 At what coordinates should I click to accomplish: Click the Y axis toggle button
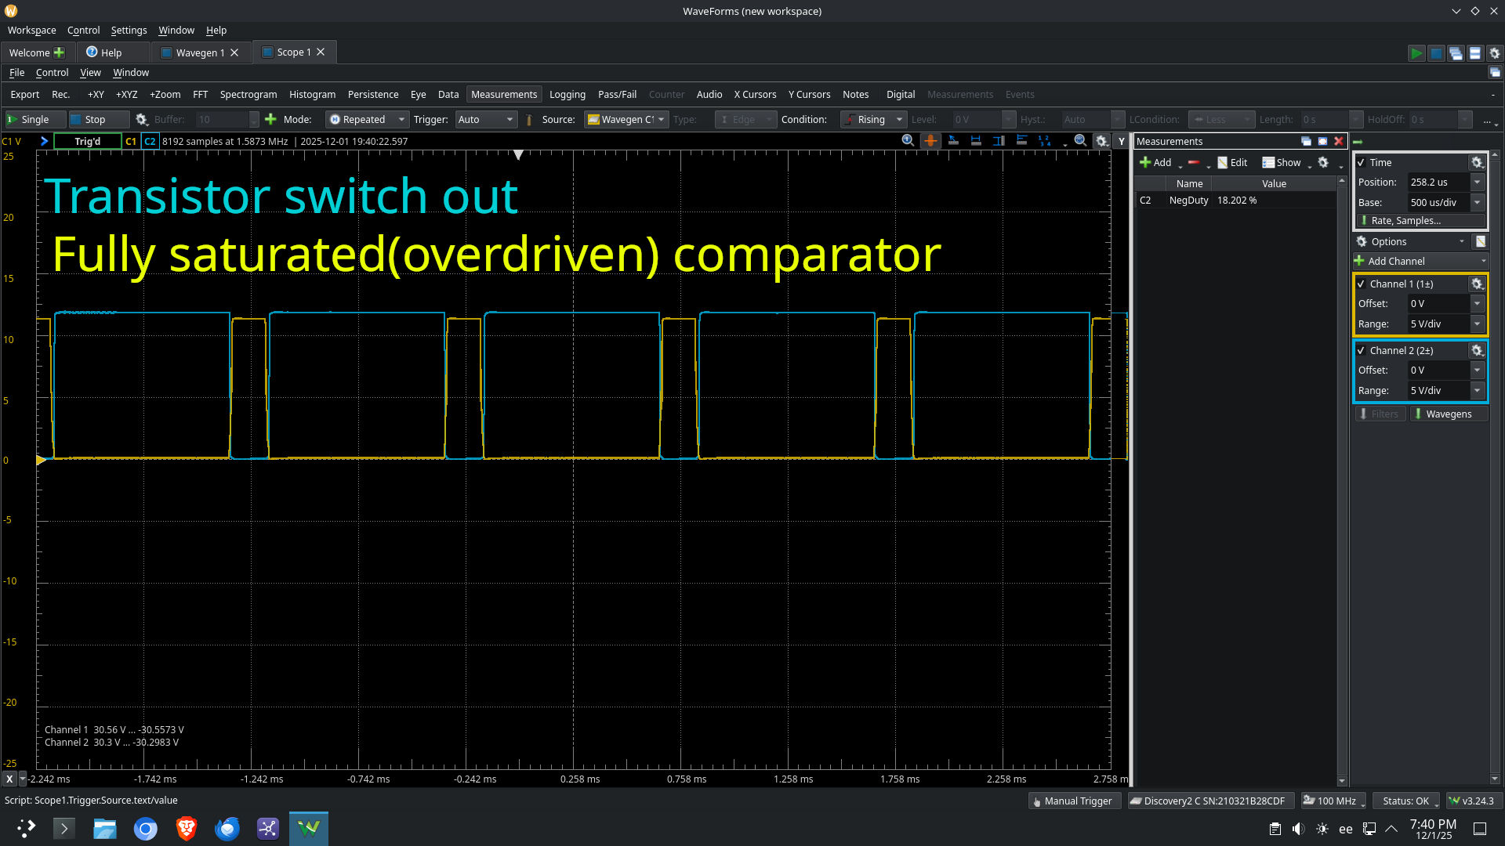1121,141
